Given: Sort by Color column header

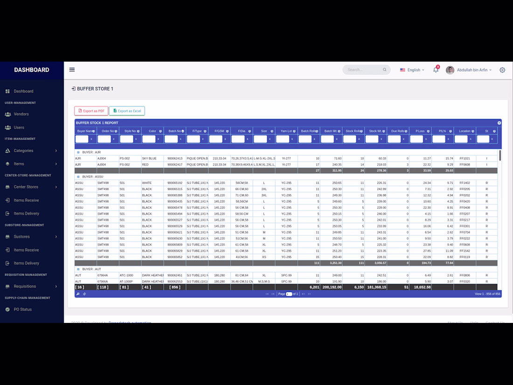Looking at the screenshot, I should coord(153,131).
